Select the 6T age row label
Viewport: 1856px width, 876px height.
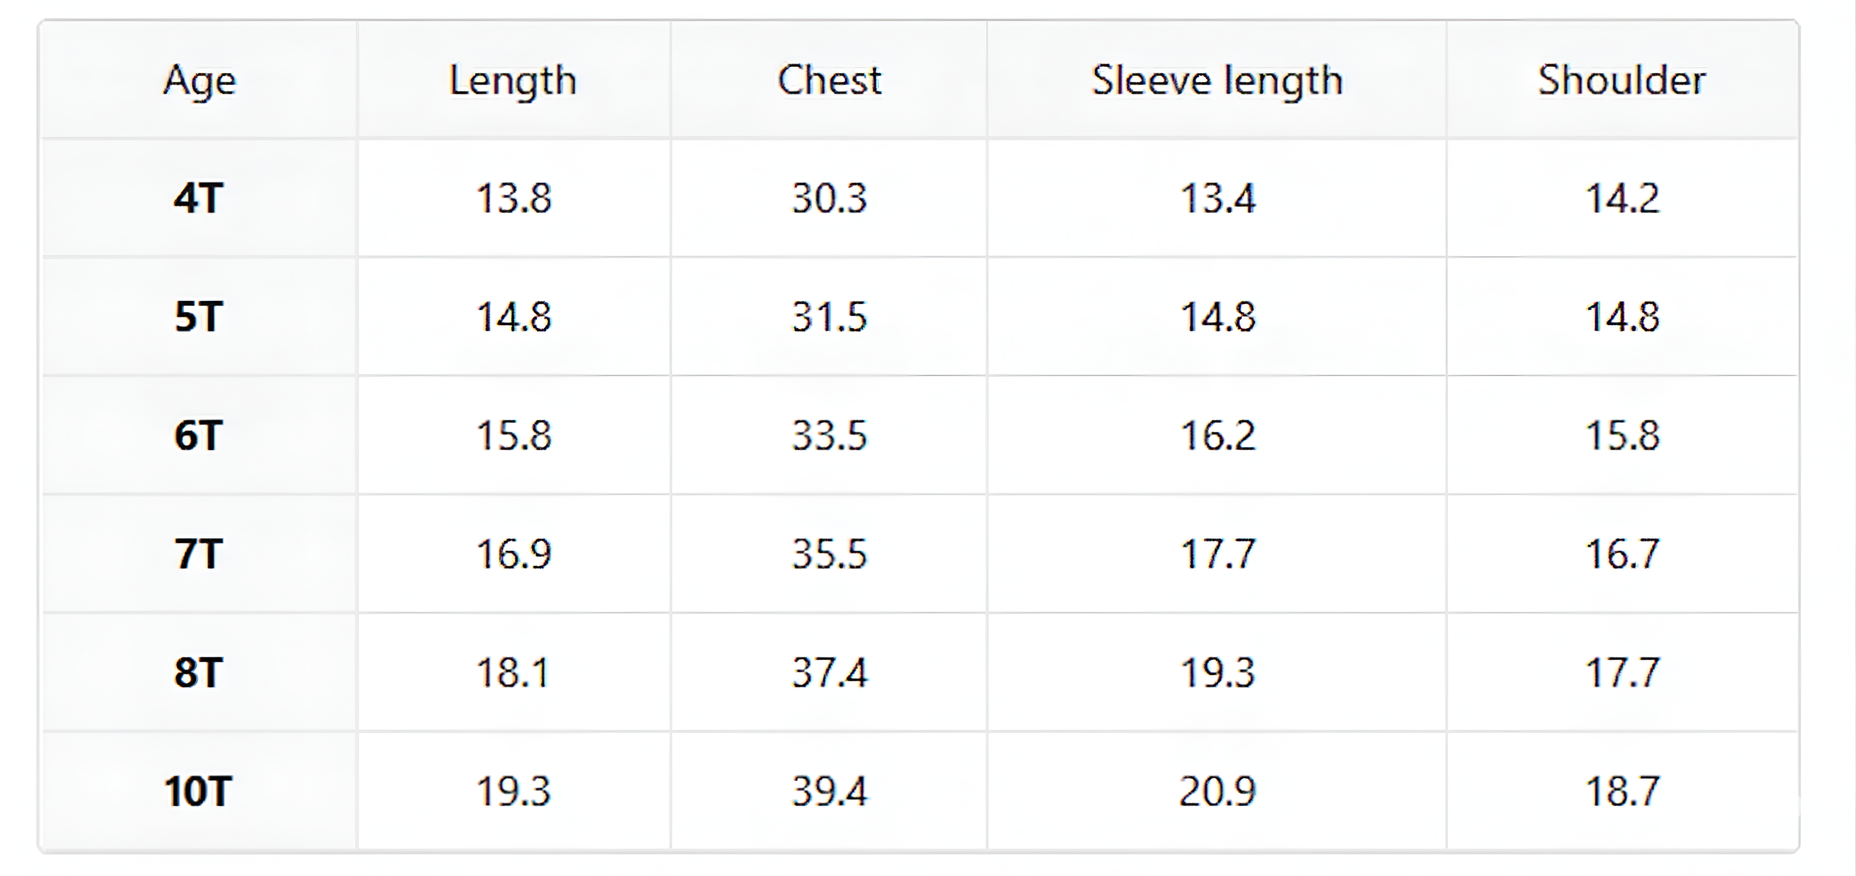click(199, 436)
